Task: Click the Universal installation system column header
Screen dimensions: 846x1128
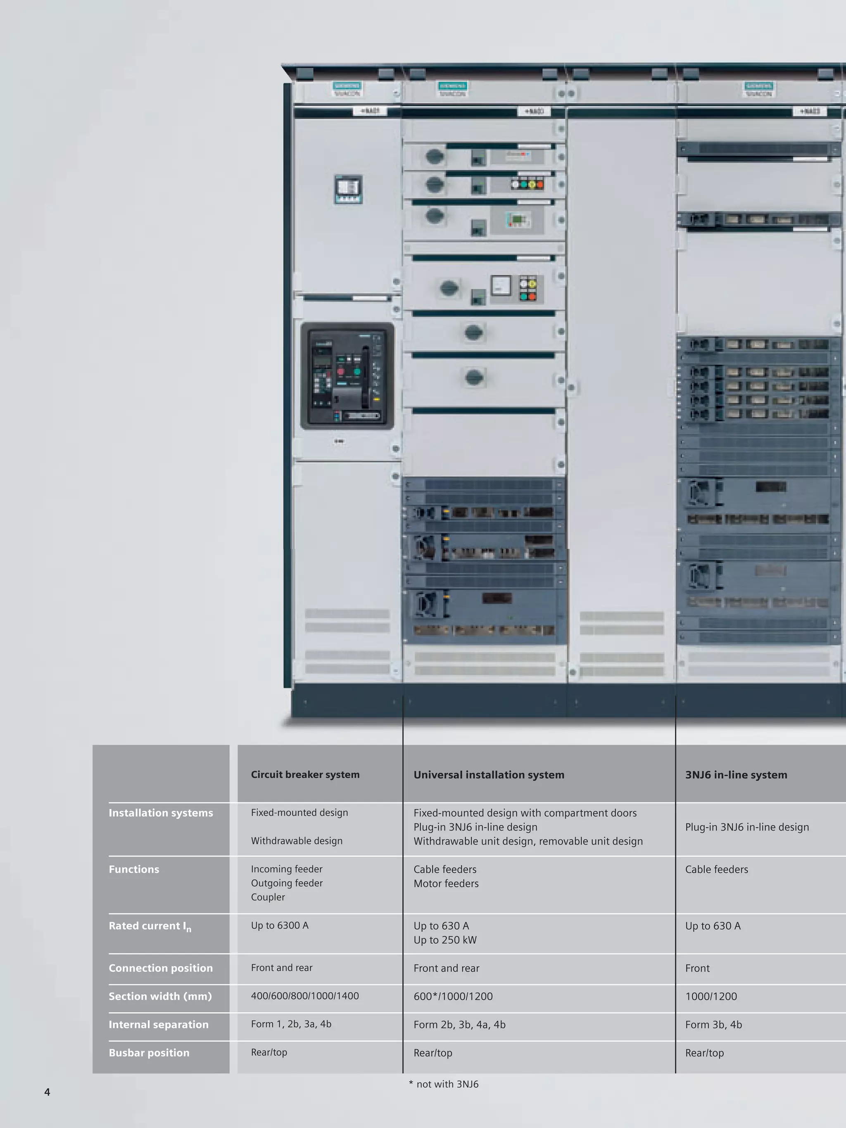Action: point(489,774)
